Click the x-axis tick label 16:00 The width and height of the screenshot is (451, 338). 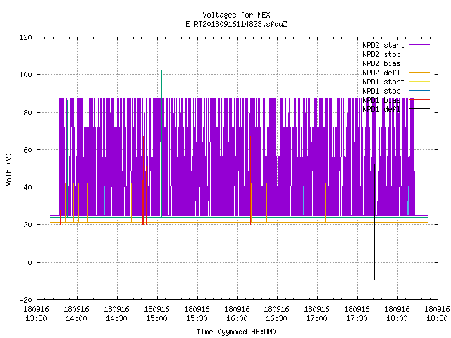tap(237, 318)
